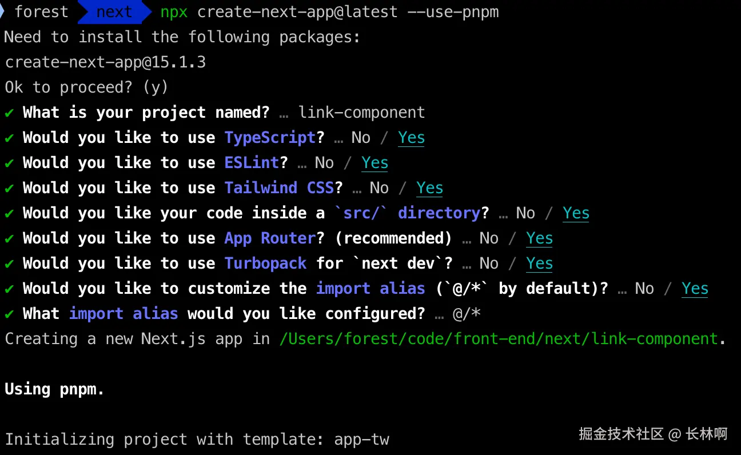Click the green checkmark beside TypeScript question
The width and height of the screenshot is (741, 455).
coord(9,138)
